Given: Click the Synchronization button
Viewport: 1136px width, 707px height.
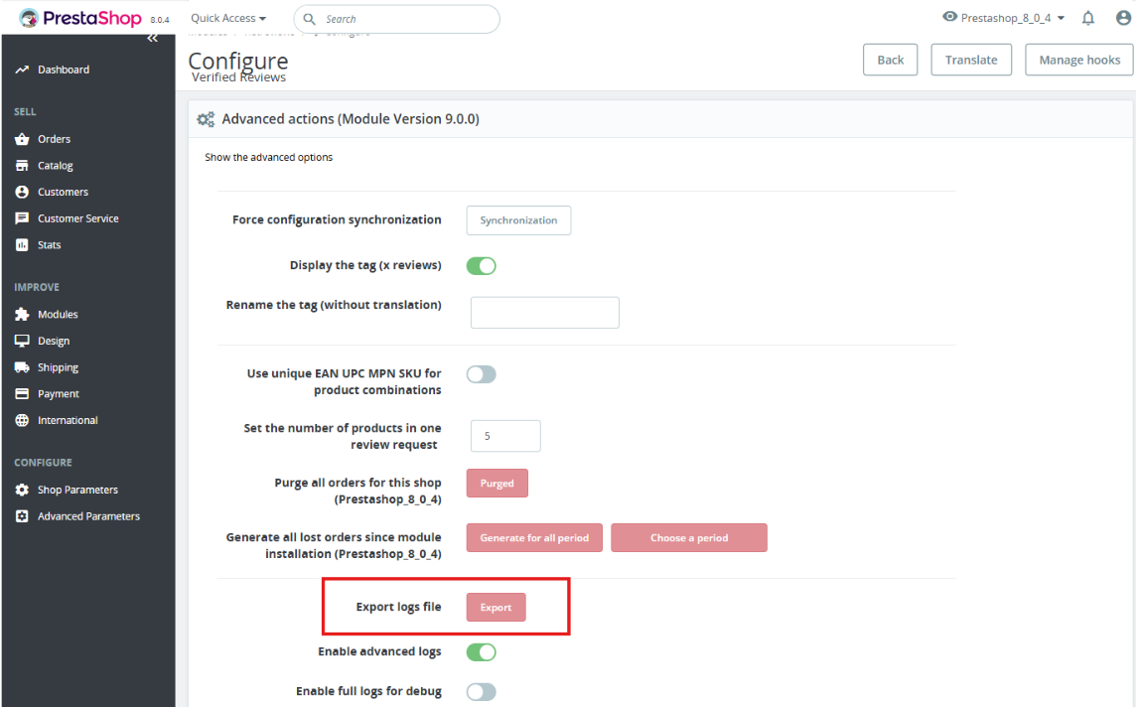Looking at the screenshot, I should (518, 220).
